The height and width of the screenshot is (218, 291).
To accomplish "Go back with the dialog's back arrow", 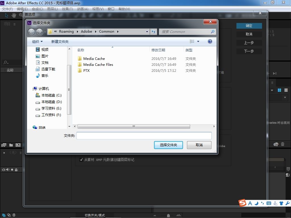I will click(31, 32).
